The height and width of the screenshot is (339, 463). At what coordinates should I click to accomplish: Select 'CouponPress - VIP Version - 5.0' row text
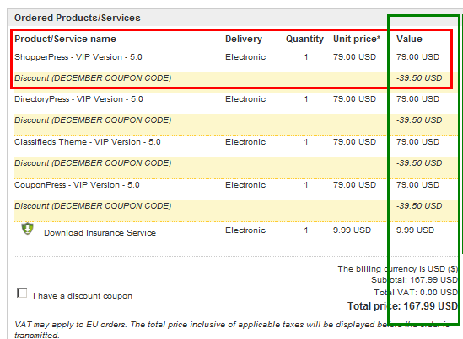pos(77,185)
